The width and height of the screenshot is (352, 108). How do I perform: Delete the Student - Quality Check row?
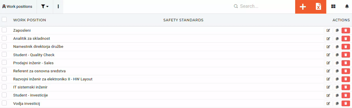coord(346,55)
